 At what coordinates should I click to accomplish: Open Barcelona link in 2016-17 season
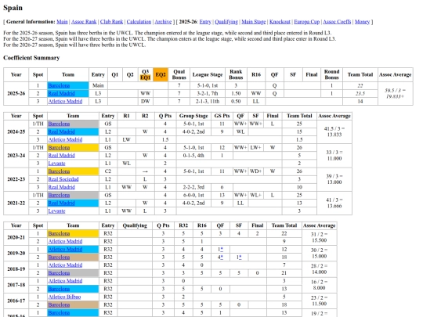coord(59,304)
